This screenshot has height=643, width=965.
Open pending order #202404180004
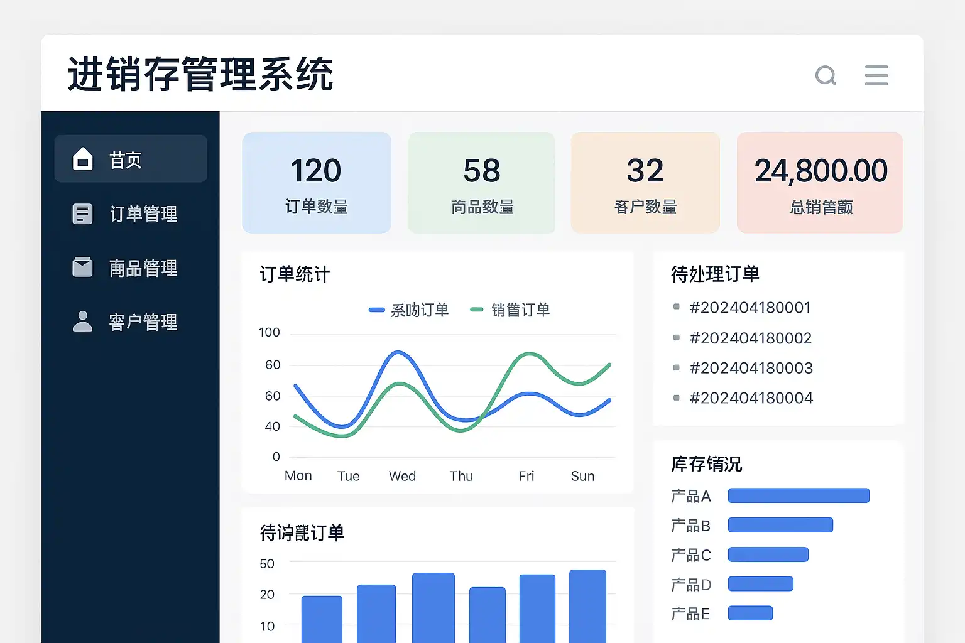coord(751,398)
